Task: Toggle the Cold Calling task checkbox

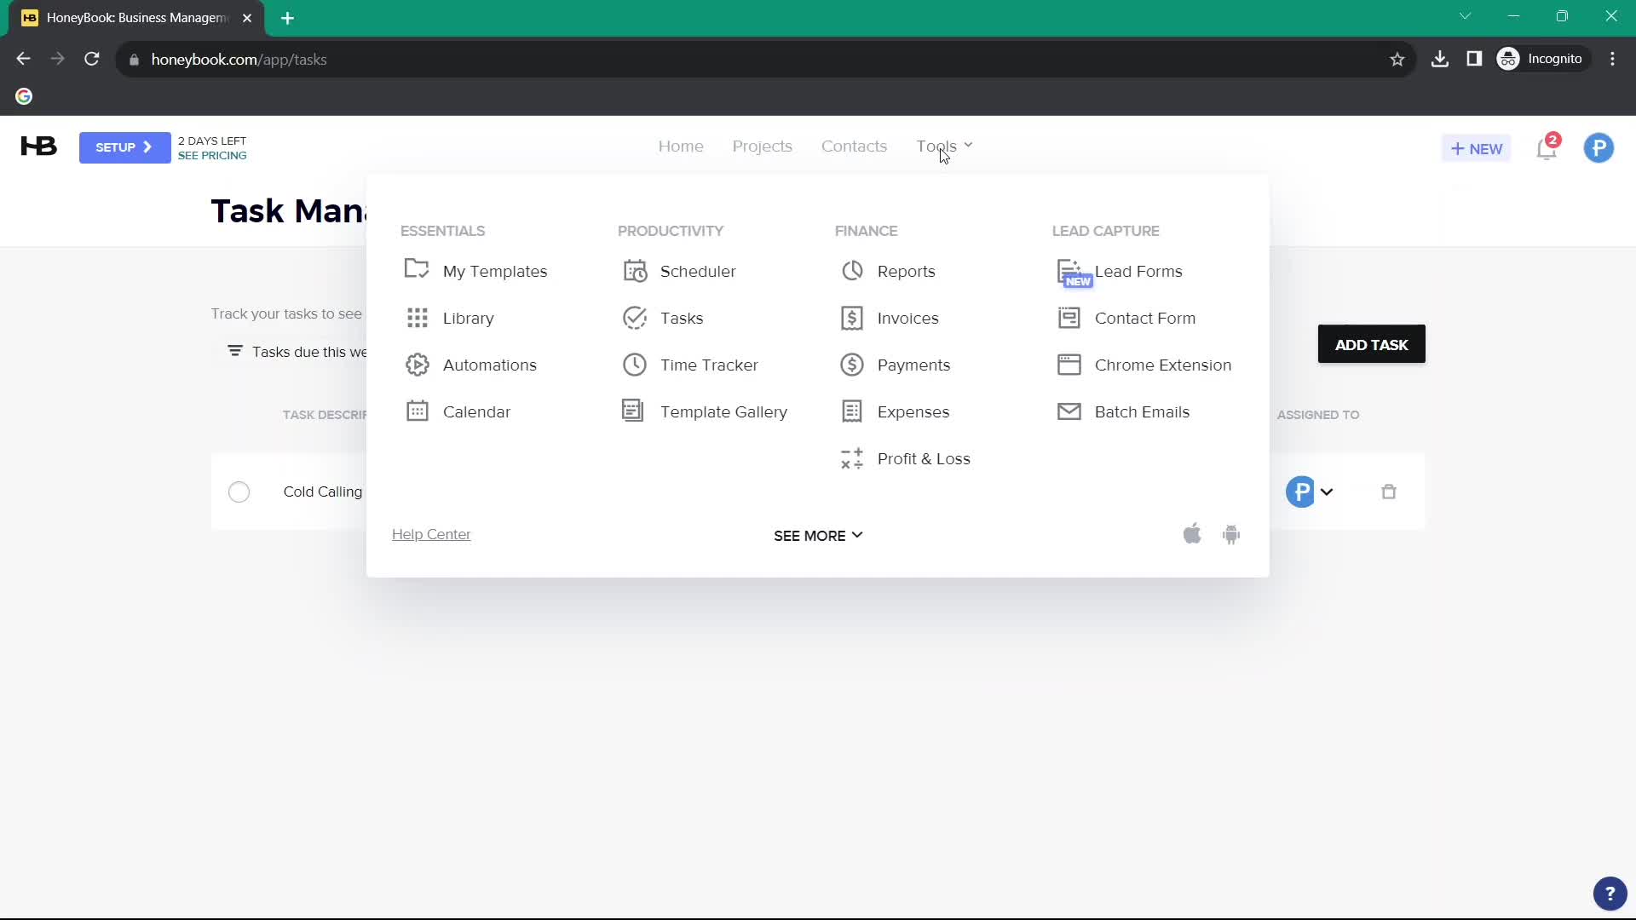Action: coord(239,492)
